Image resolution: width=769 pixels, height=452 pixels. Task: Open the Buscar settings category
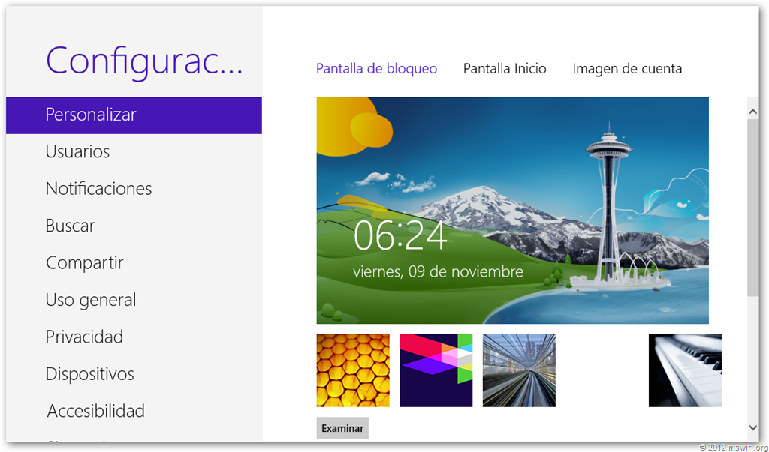pos(70,226)
